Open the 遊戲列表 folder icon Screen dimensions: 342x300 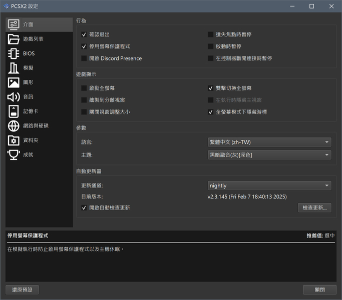[14, 39]
